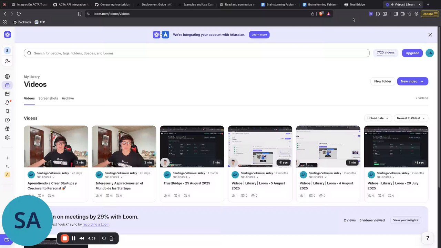Click the New folder button
The height and width of the screenshot is (248, 441).
coord(382,81)
